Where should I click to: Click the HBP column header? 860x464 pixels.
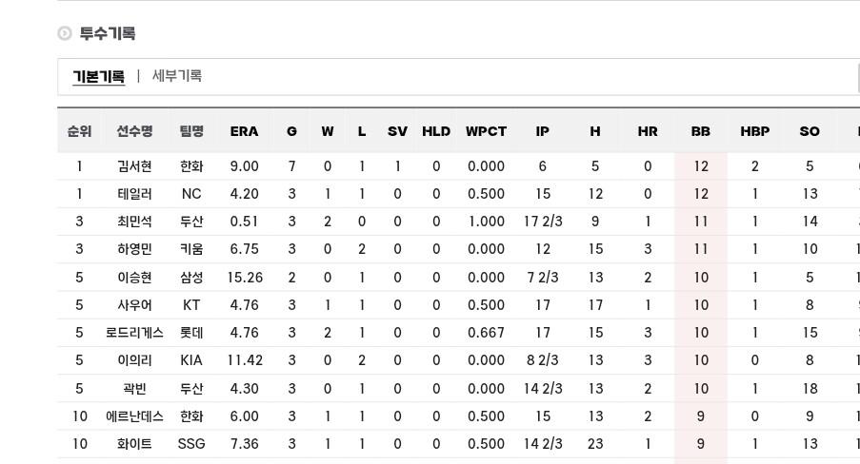point(754,131)
